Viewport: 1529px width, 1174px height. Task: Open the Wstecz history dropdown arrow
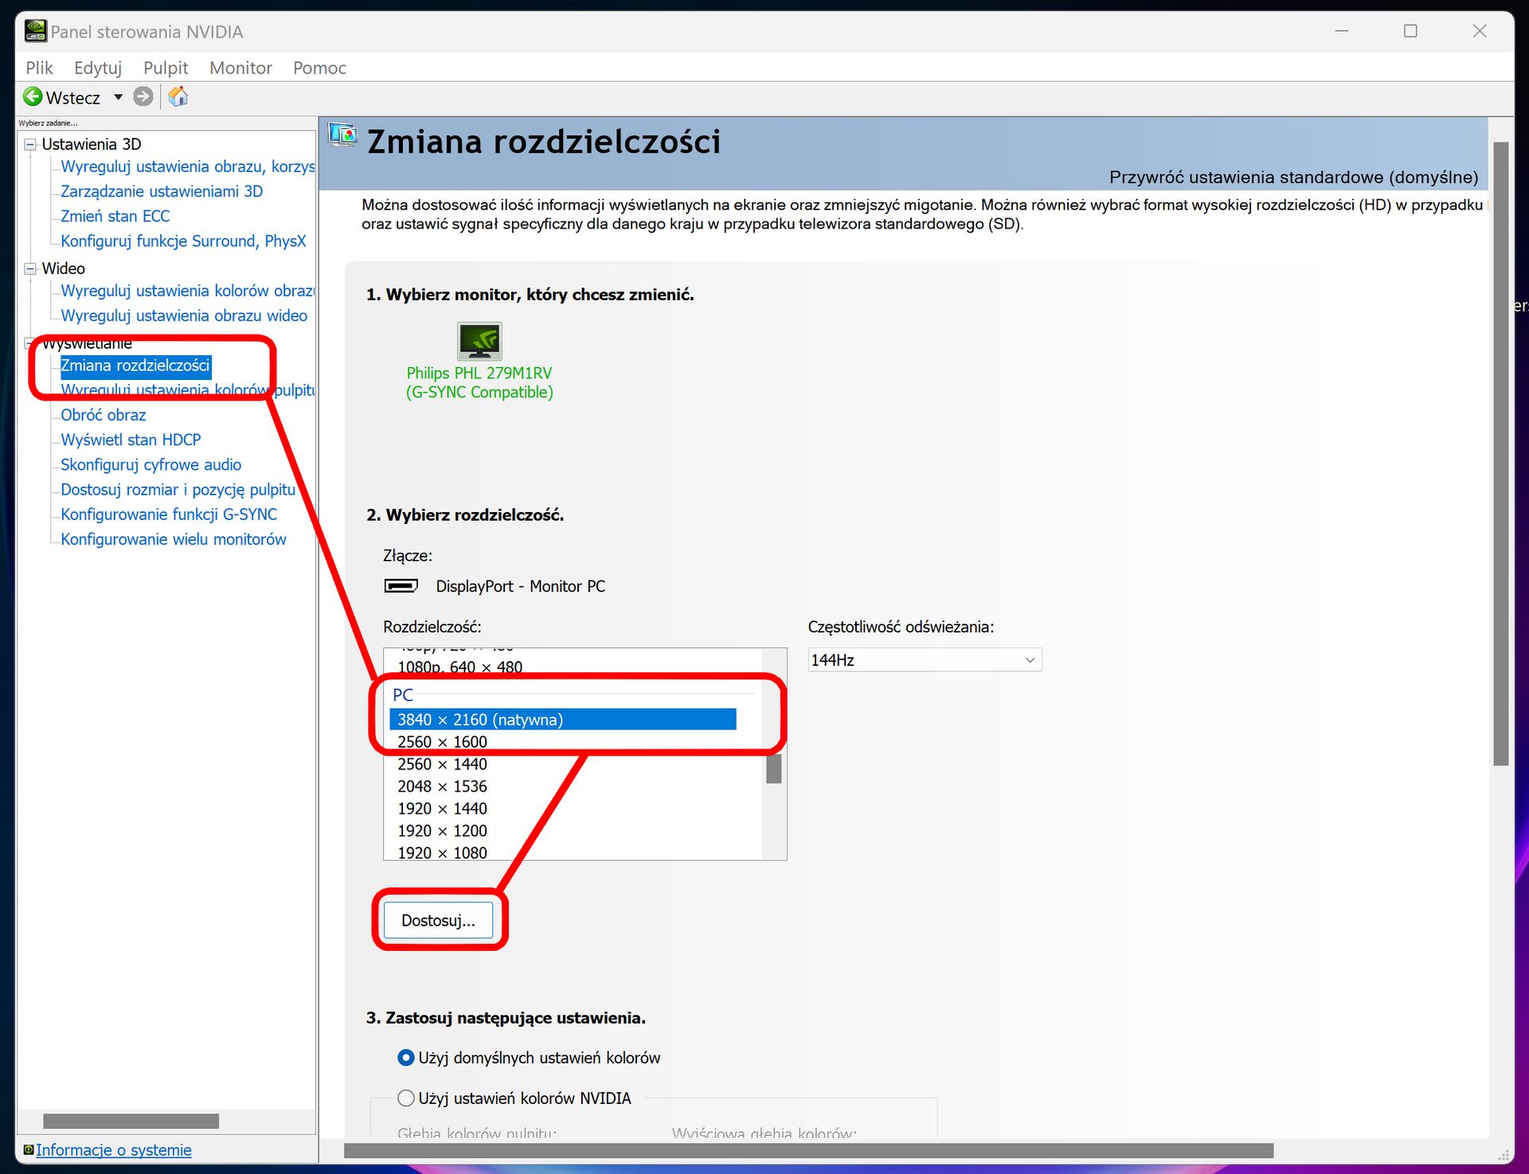tap(119, 97)
